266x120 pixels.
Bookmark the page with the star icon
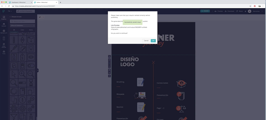click(250, 6)
